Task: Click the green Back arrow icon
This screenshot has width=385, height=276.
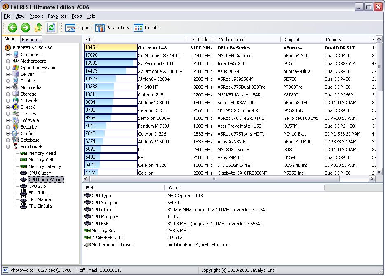Action: [x=12, y=28]
